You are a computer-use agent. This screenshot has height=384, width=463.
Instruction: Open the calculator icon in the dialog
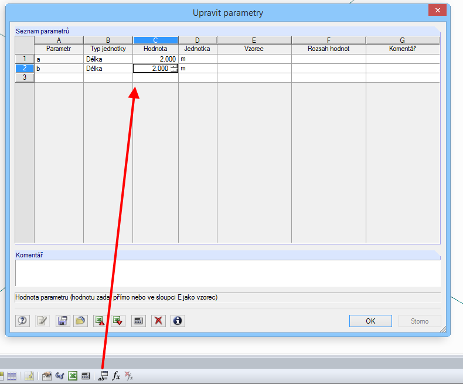tap(138, 321)
